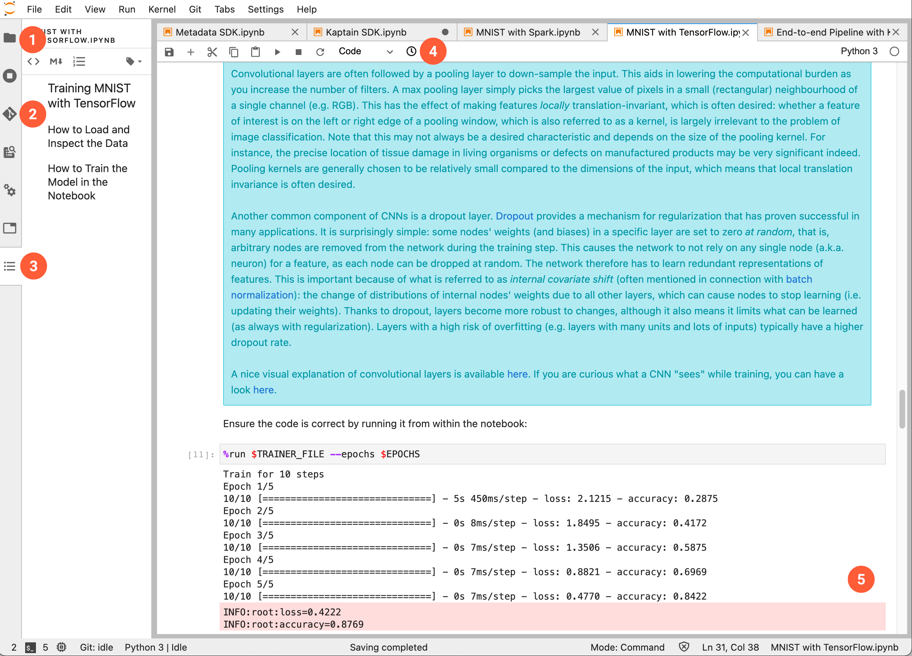The height and width of the screenshot is (656, 912).
Task: Open the Edit menu
Action: point(63,9)
